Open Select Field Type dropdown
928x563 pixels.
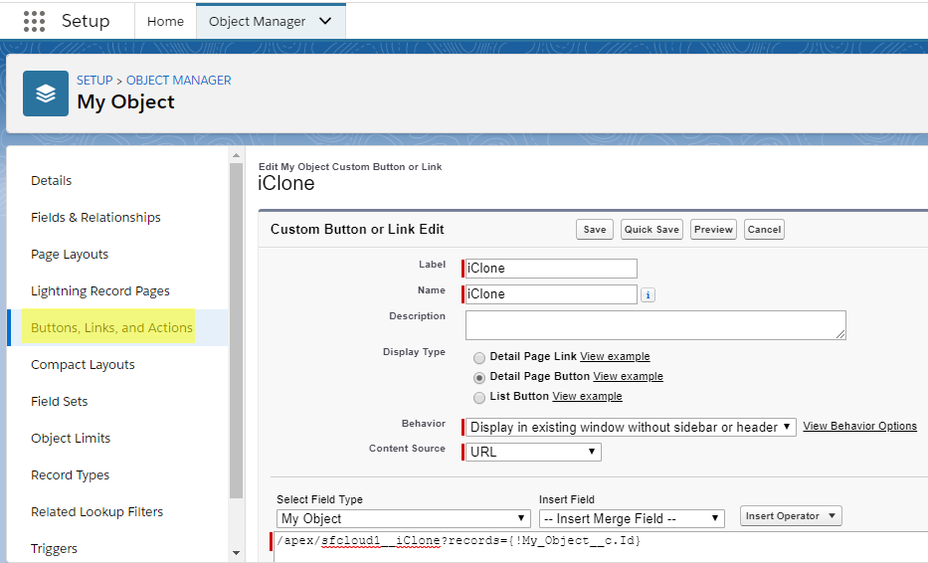[x=403, y=518]
